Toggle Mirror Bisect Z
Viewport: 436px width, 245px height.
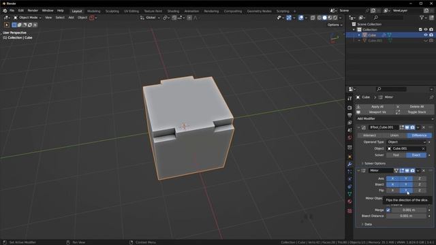pyautogui.click(x=420, y=184)
